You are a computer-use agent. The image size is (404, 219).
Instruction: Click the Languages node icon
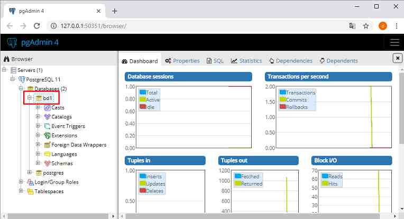coord(47,154)
